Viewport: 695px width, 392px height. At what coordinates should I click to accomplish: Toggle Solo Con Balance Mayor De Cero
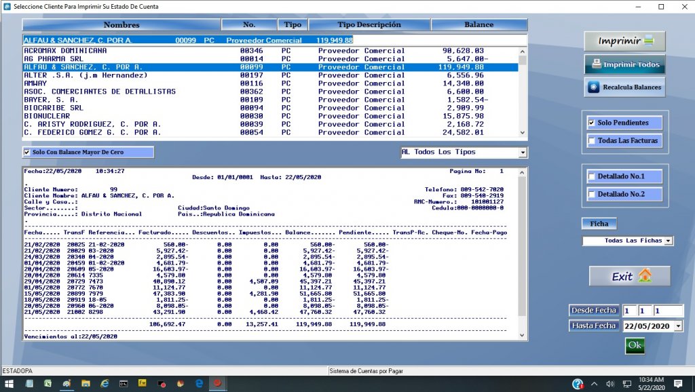click(x=27, y=153)
